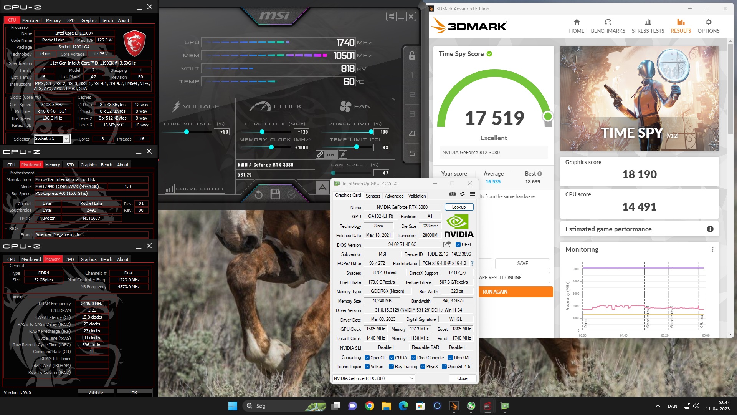Click the link icon under Temp Limit
The image size is (737, 415).
coord(320,154)
